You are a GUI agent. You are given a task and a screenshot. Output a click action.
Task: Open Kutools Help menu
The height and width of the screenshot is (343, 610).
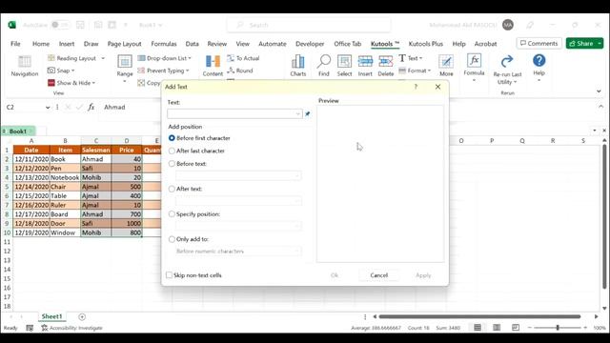point(539,69)
